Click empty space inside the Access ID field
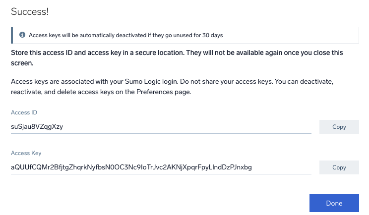This screenshot has width=369, height=215. (198, 126)
